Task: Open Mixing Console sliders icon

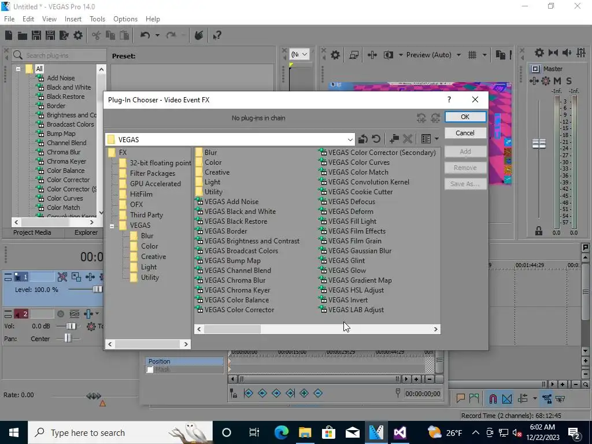Action: tap(581, 53)
